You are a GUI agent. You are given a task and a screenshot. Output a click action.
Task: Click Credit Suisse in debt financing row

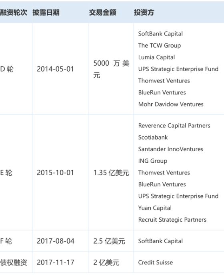pyautogui.click(x=156, y=262)
